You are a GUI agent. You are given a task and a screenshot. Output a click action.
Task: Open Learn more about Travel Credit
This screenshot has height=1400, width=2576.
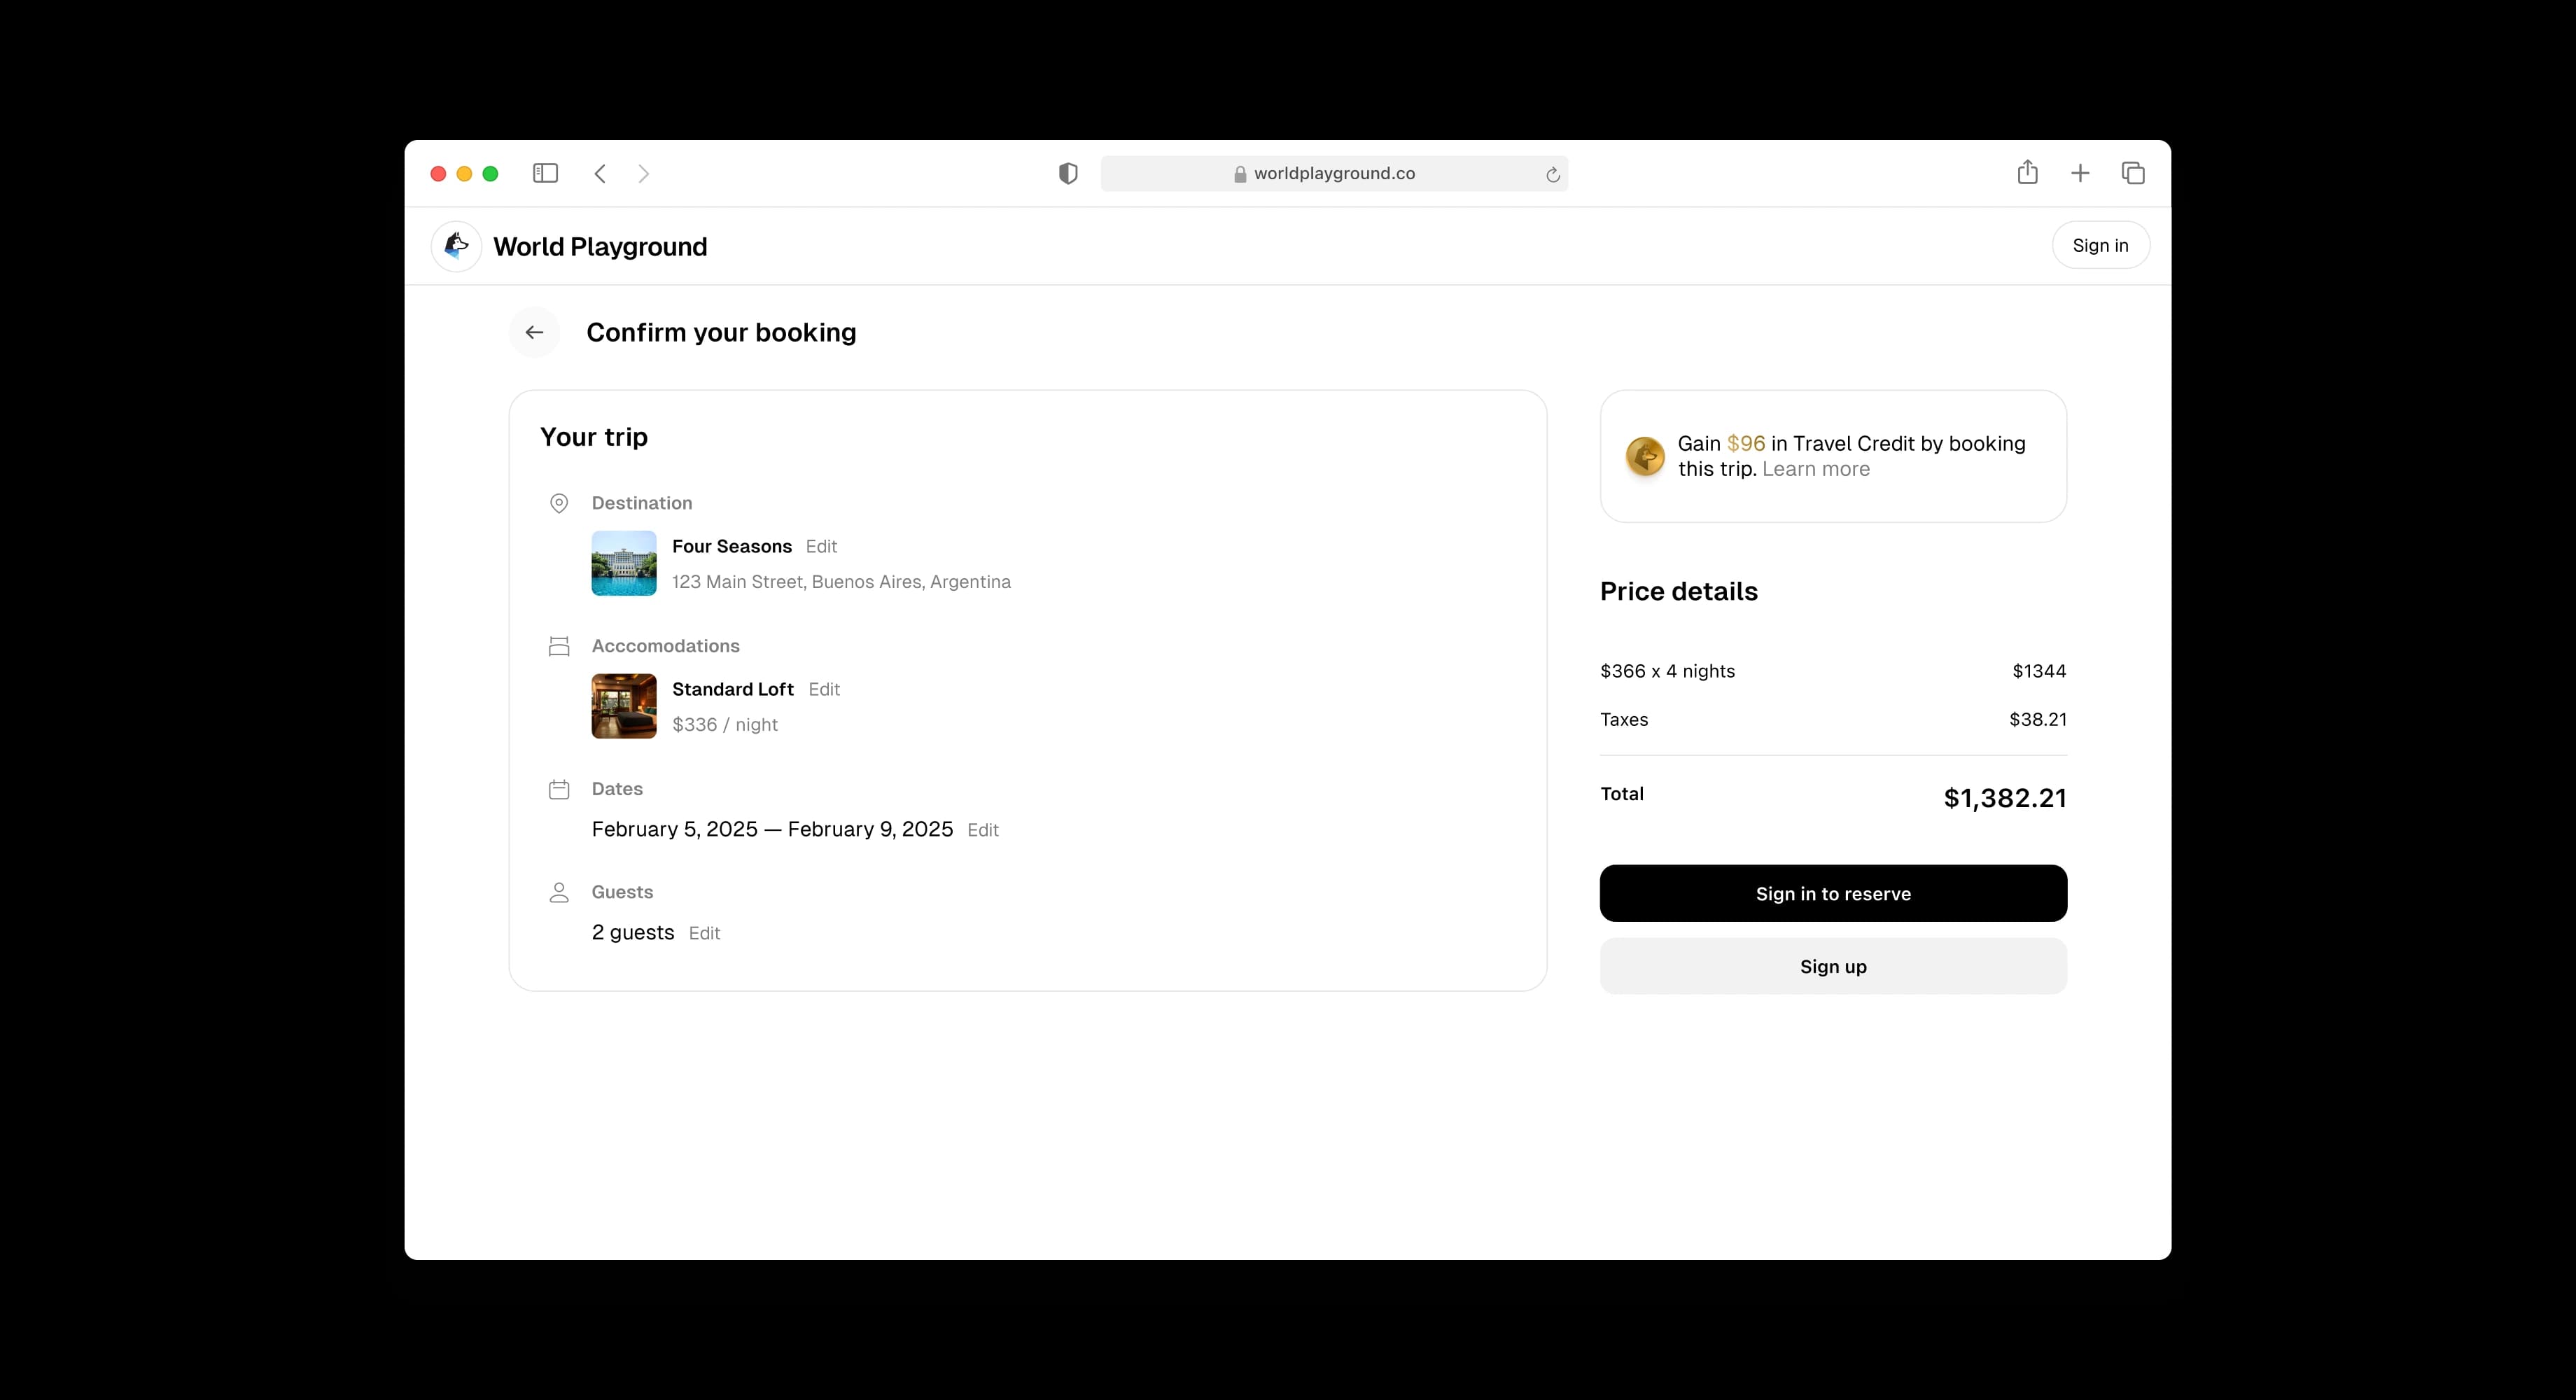pos(1816,469)
